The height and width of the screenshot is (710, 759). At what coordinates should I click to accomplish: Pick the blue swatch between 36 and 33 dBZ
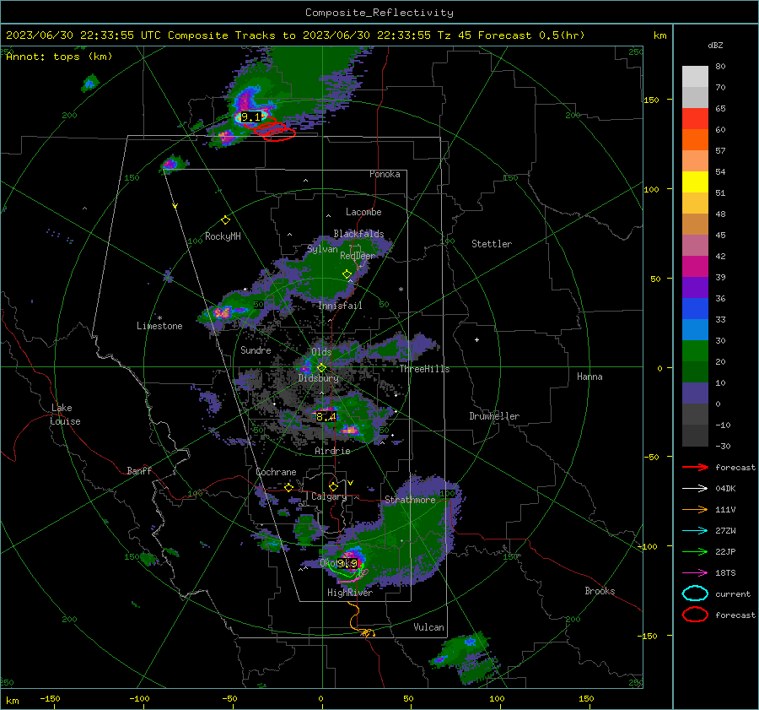point(695,309)
